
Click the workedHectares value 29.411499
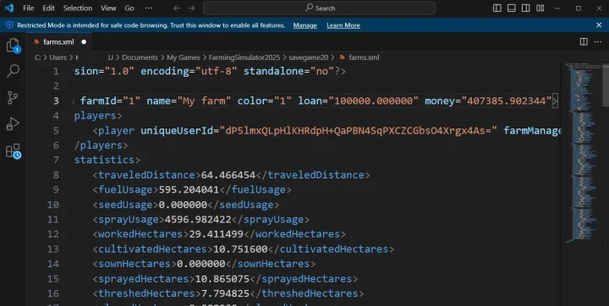(216, 234)
